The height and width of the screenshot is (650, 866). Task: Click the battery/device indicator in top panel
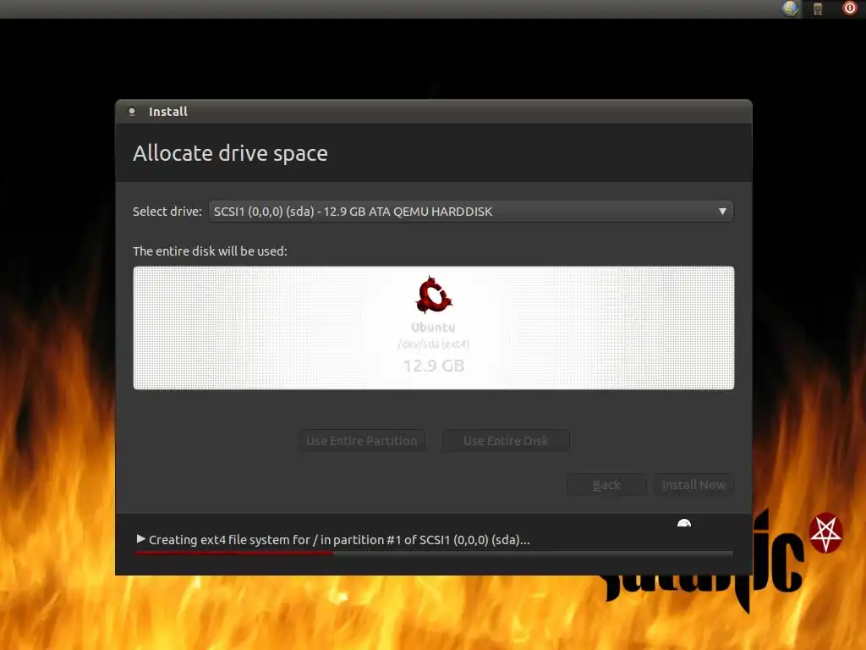pos(818,8)
